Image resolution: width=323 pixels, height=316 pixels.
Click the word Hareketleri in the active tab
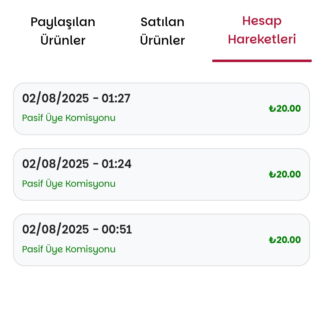pos(262,39)
